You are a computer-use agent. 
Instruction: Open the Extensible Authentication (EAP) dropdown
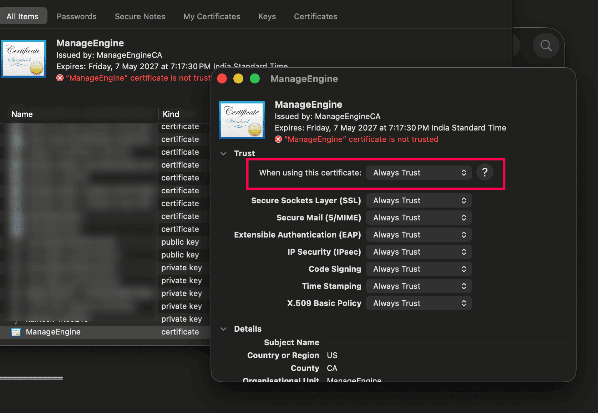(419, 235)
